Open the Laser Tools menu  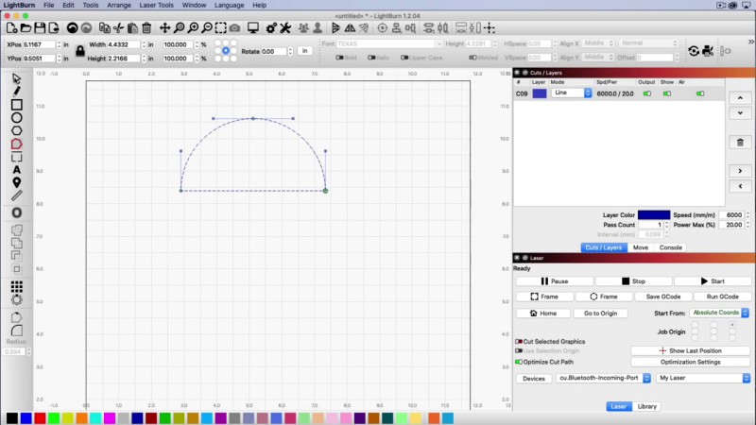158,6
